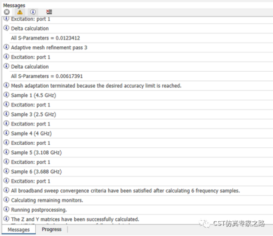Select 'Calculating remaining monitors.' message

coord(47,200)
